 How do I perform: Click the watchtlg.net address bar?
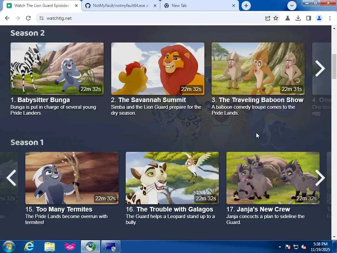pos(150,18)
